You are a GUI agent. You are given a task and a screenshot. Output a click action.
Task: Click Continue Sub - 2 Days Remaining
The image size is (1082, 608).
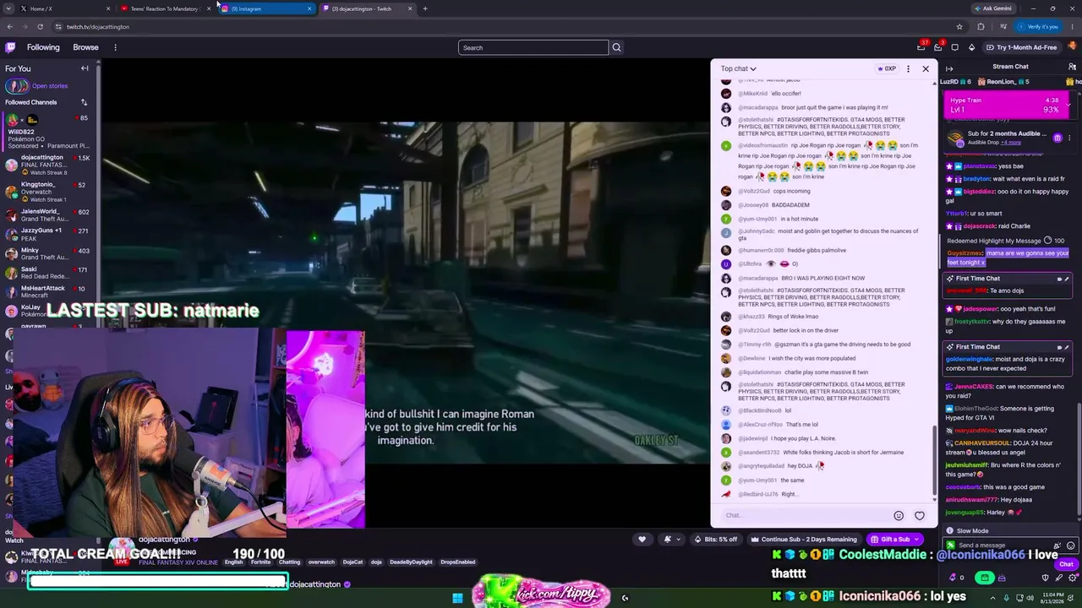tap(804, 539)
